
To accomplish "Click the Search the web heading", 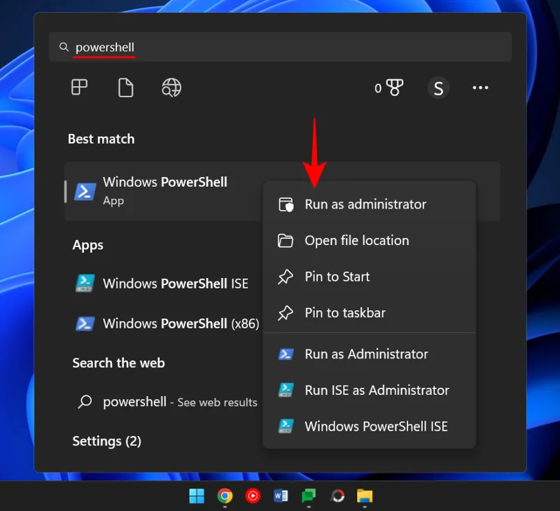I will pyautogui.click(x=118, y=363).
